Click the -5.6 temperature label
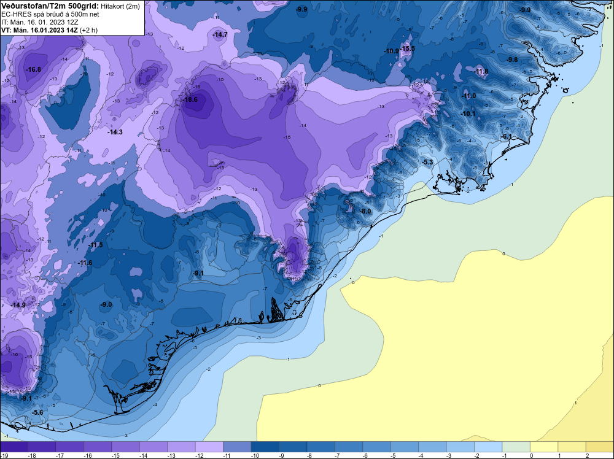 [x=37, y=412]
